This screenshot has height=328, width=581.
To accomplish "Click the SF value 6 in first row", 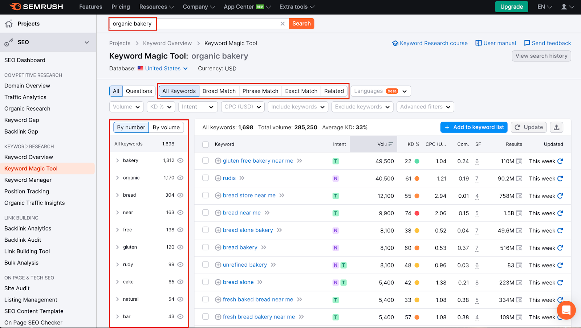I will tap(477, 161).
